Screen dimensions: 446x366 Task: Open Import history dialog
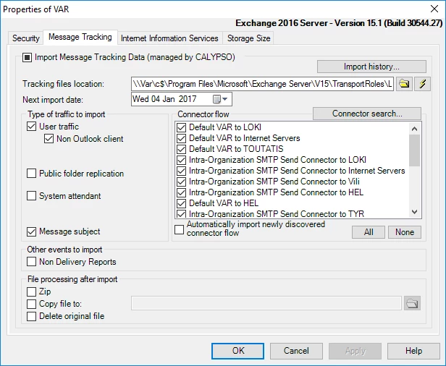click(x=371, y=67)
